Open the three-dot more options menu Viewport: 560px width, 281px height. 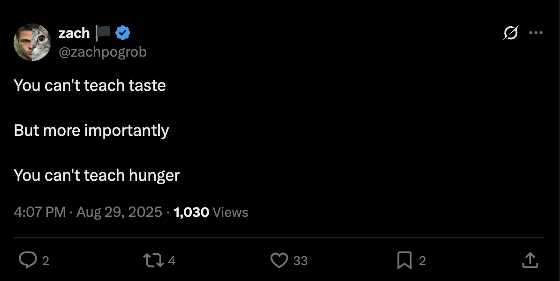pos(536,33)
